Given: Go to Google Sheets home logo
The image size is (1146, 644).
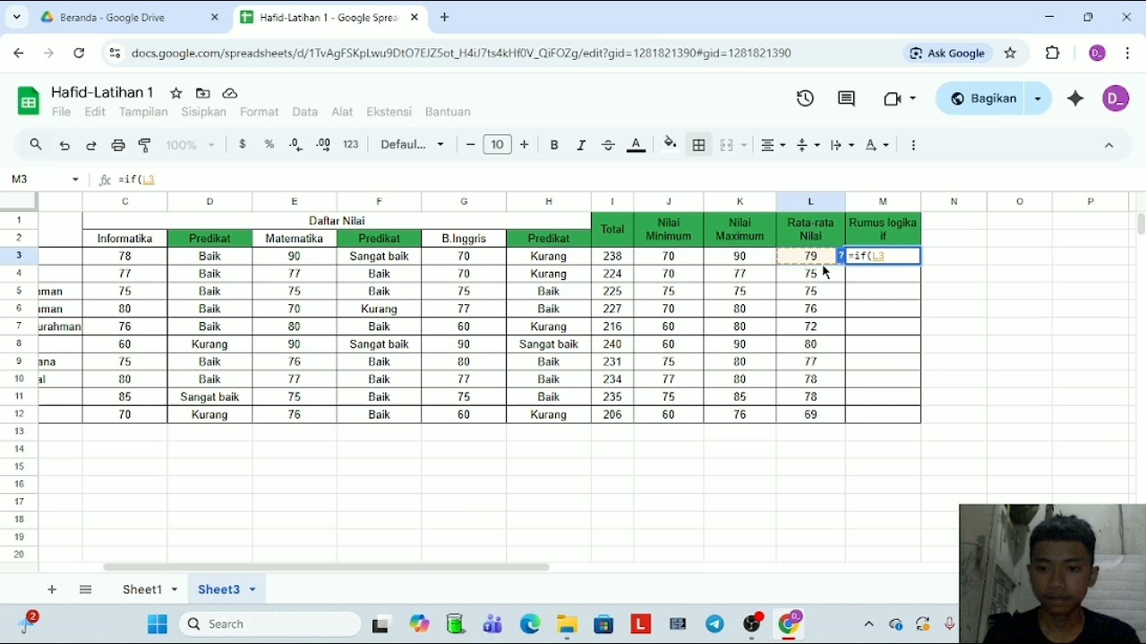Looking at the screenshot, I should tap(29, 101).
